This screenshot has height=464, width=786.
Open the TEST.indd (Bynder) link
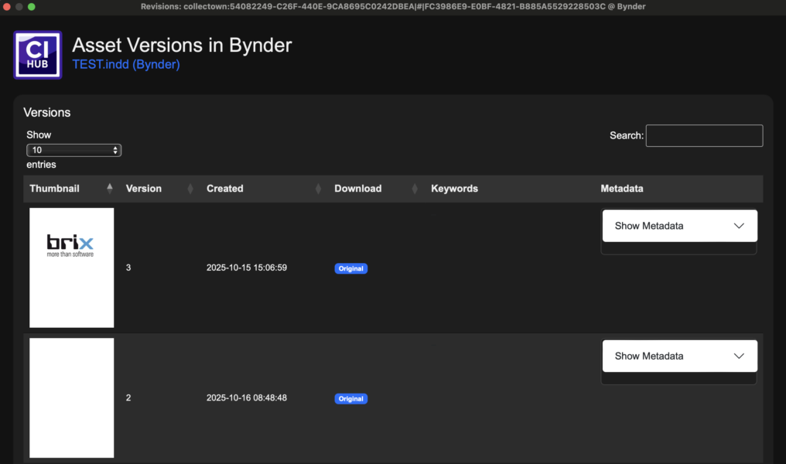coord(125,64)
